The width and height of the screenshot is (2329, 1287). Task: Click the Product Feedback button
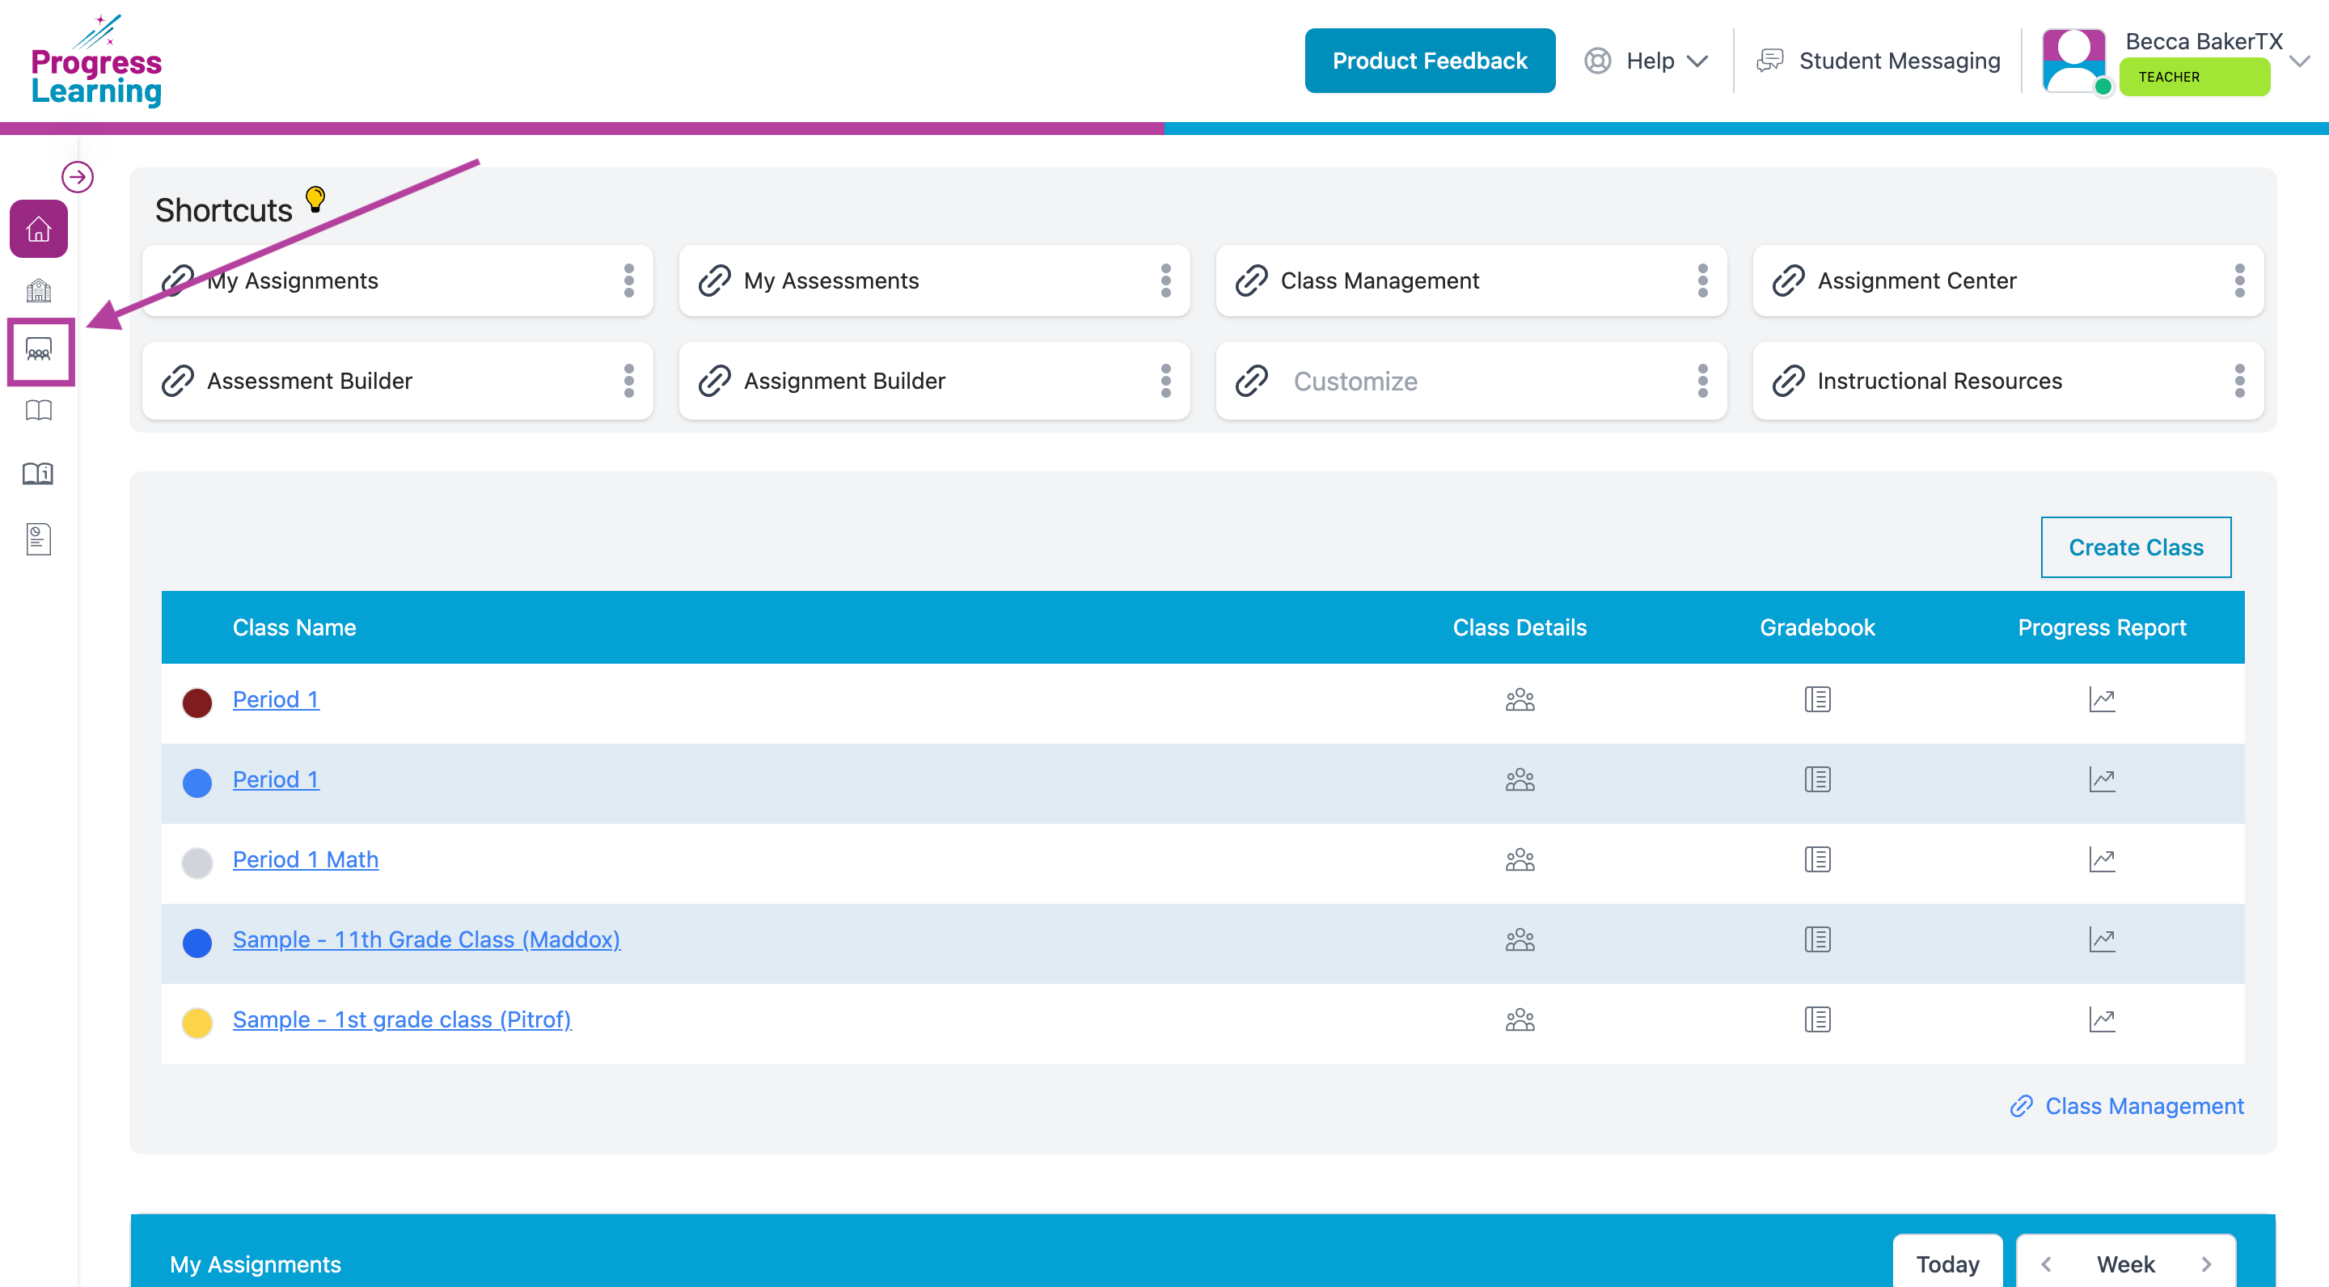[x=1430, y=61]
